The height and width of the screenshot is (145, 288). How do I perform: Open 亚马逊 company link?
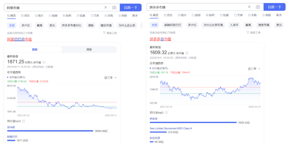pyautogui.click(x=11, y=127)
